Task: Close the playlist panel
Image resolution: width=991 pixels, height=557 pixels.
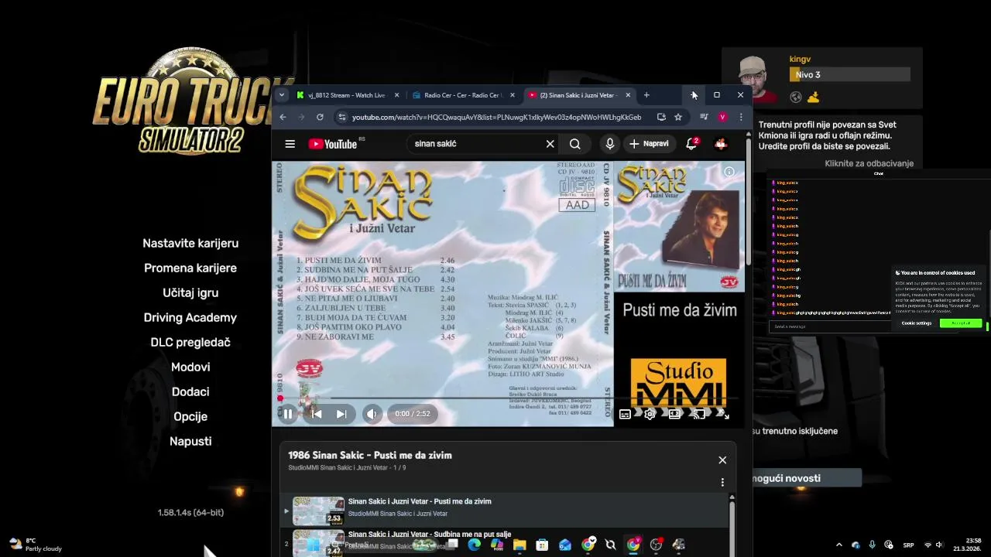Action: [x=722, y=460]
